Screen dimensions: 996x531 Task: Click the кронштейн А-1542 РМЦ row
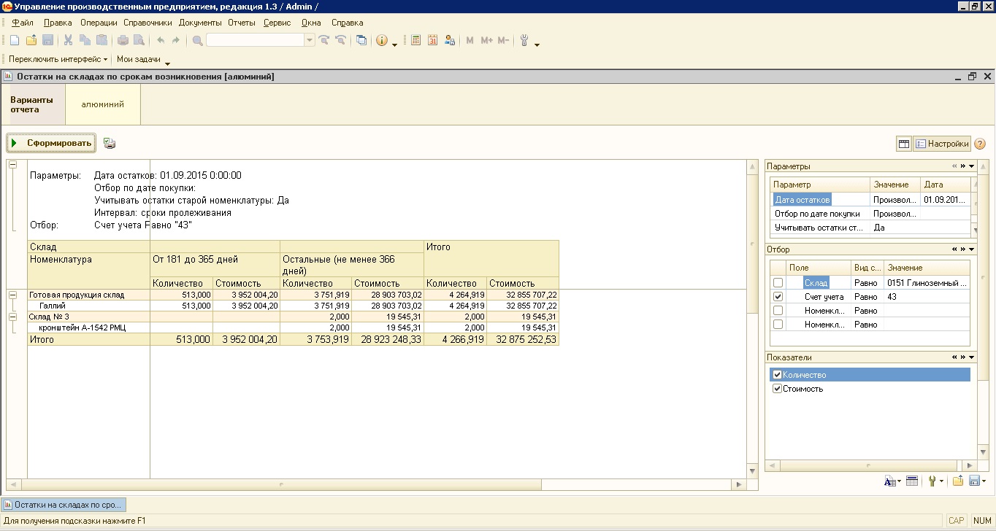pyautogui.click(x=293, y=327)
